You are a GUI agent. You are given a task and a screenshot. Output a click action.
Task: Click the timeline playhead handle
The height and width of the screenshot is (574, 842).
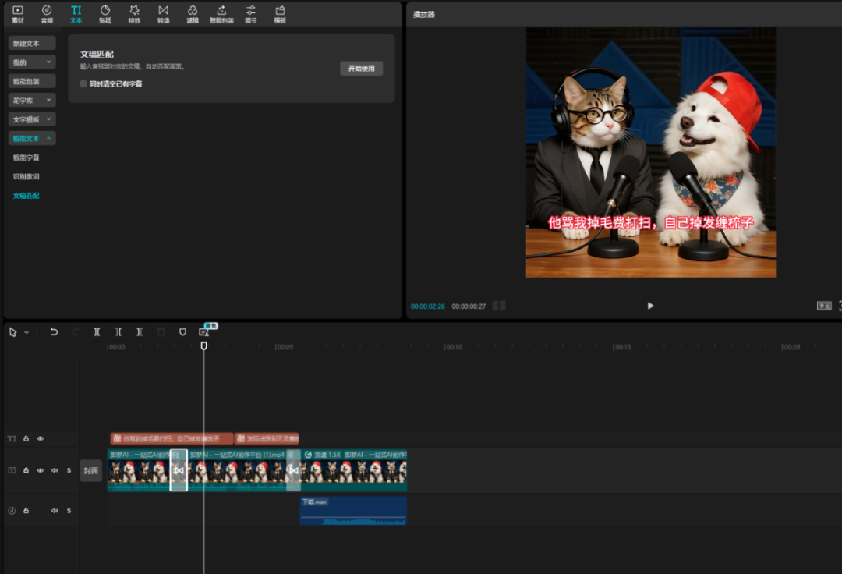(203, 345)
